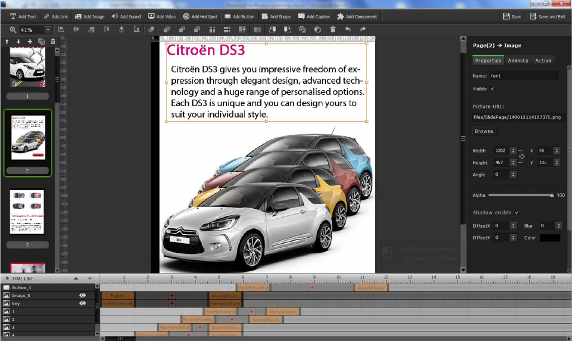
Task: Toggle the grid display icon
Action: (x=257, y=30)
